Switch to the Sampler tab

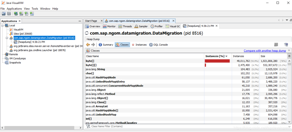tap(141, 26)
